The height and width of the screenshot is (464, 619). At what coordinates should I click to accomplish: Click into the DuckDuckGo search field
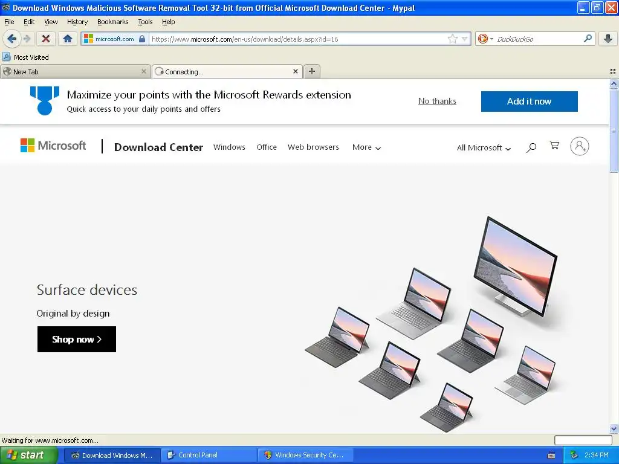click(x=537, y=39)
